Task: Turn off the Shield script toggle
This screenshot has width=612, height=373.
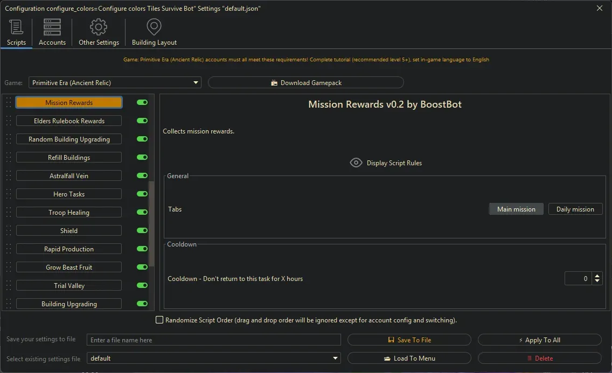Action: tap(142, 230)
